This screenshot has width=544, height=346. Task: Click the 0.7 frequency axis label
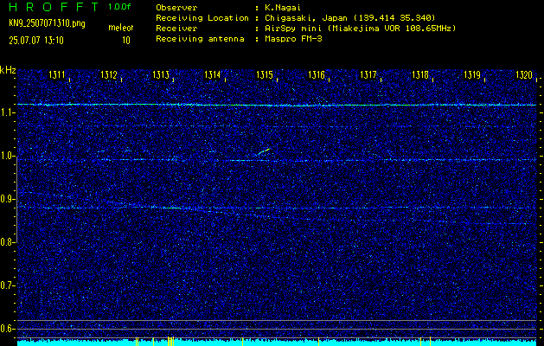(x=6, y=285)
